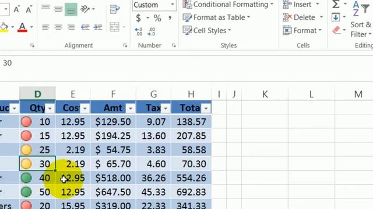Select the Amt cell $518.00
Screen dimensions: 373x209
point(113,178)
